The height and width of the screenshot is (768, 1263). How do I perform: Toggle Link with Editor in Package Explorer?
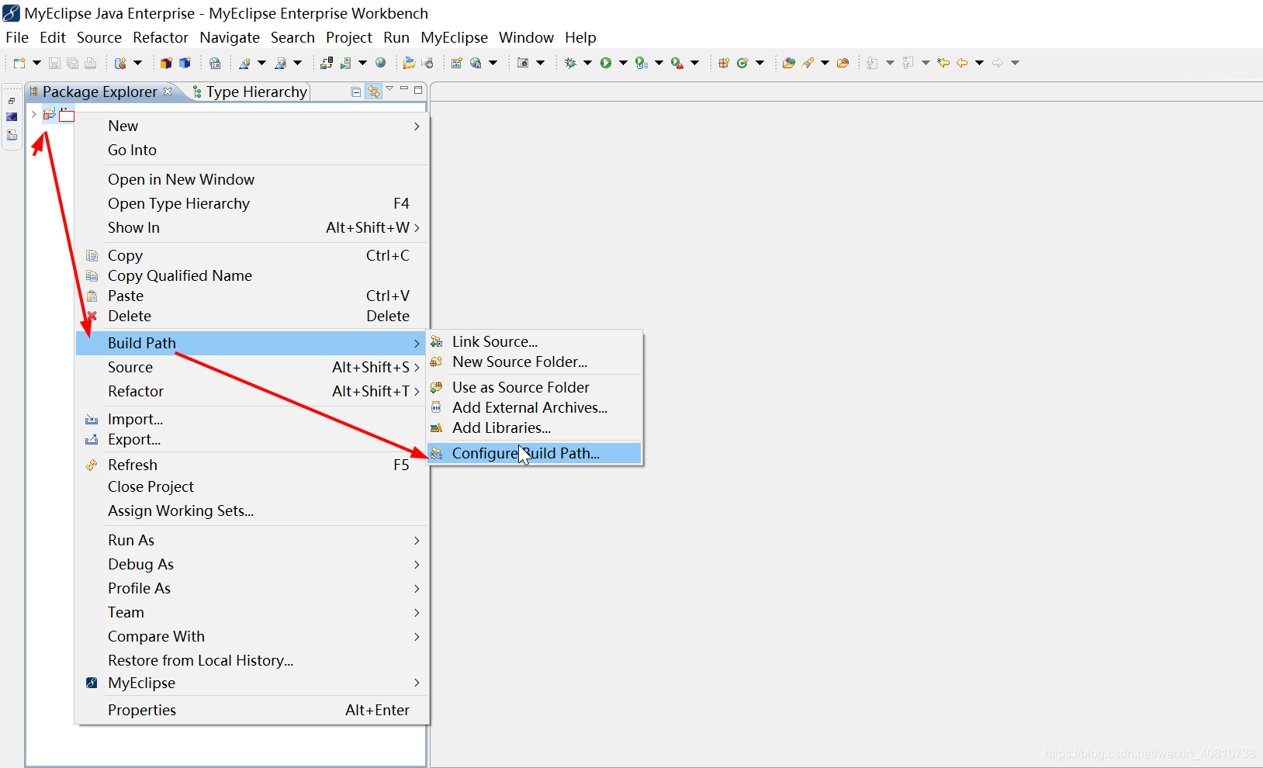pos(374,92)
